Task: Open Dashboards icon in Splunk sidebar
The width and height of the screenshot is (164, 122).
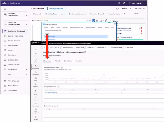Action: (x=35, y=98)
